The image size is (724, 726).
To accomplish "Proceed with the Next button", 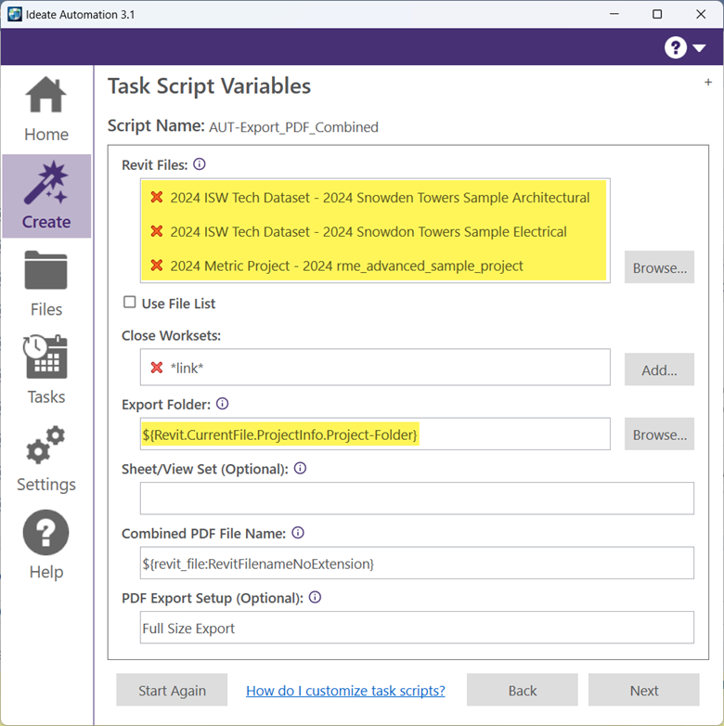I will tap(643, 690).
